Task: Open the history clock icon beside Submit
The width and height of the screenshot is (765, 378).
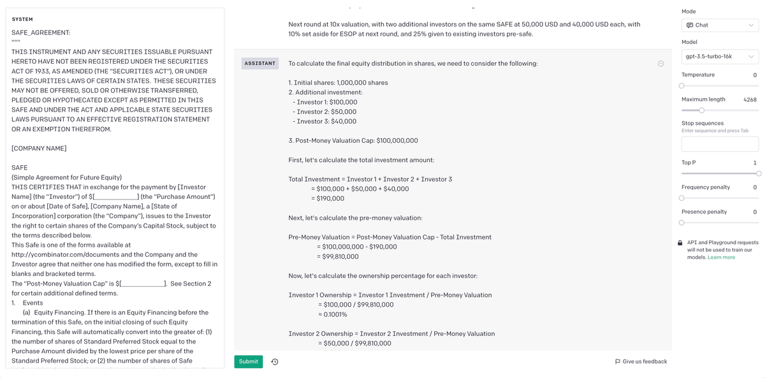Action: click(275, 362)
